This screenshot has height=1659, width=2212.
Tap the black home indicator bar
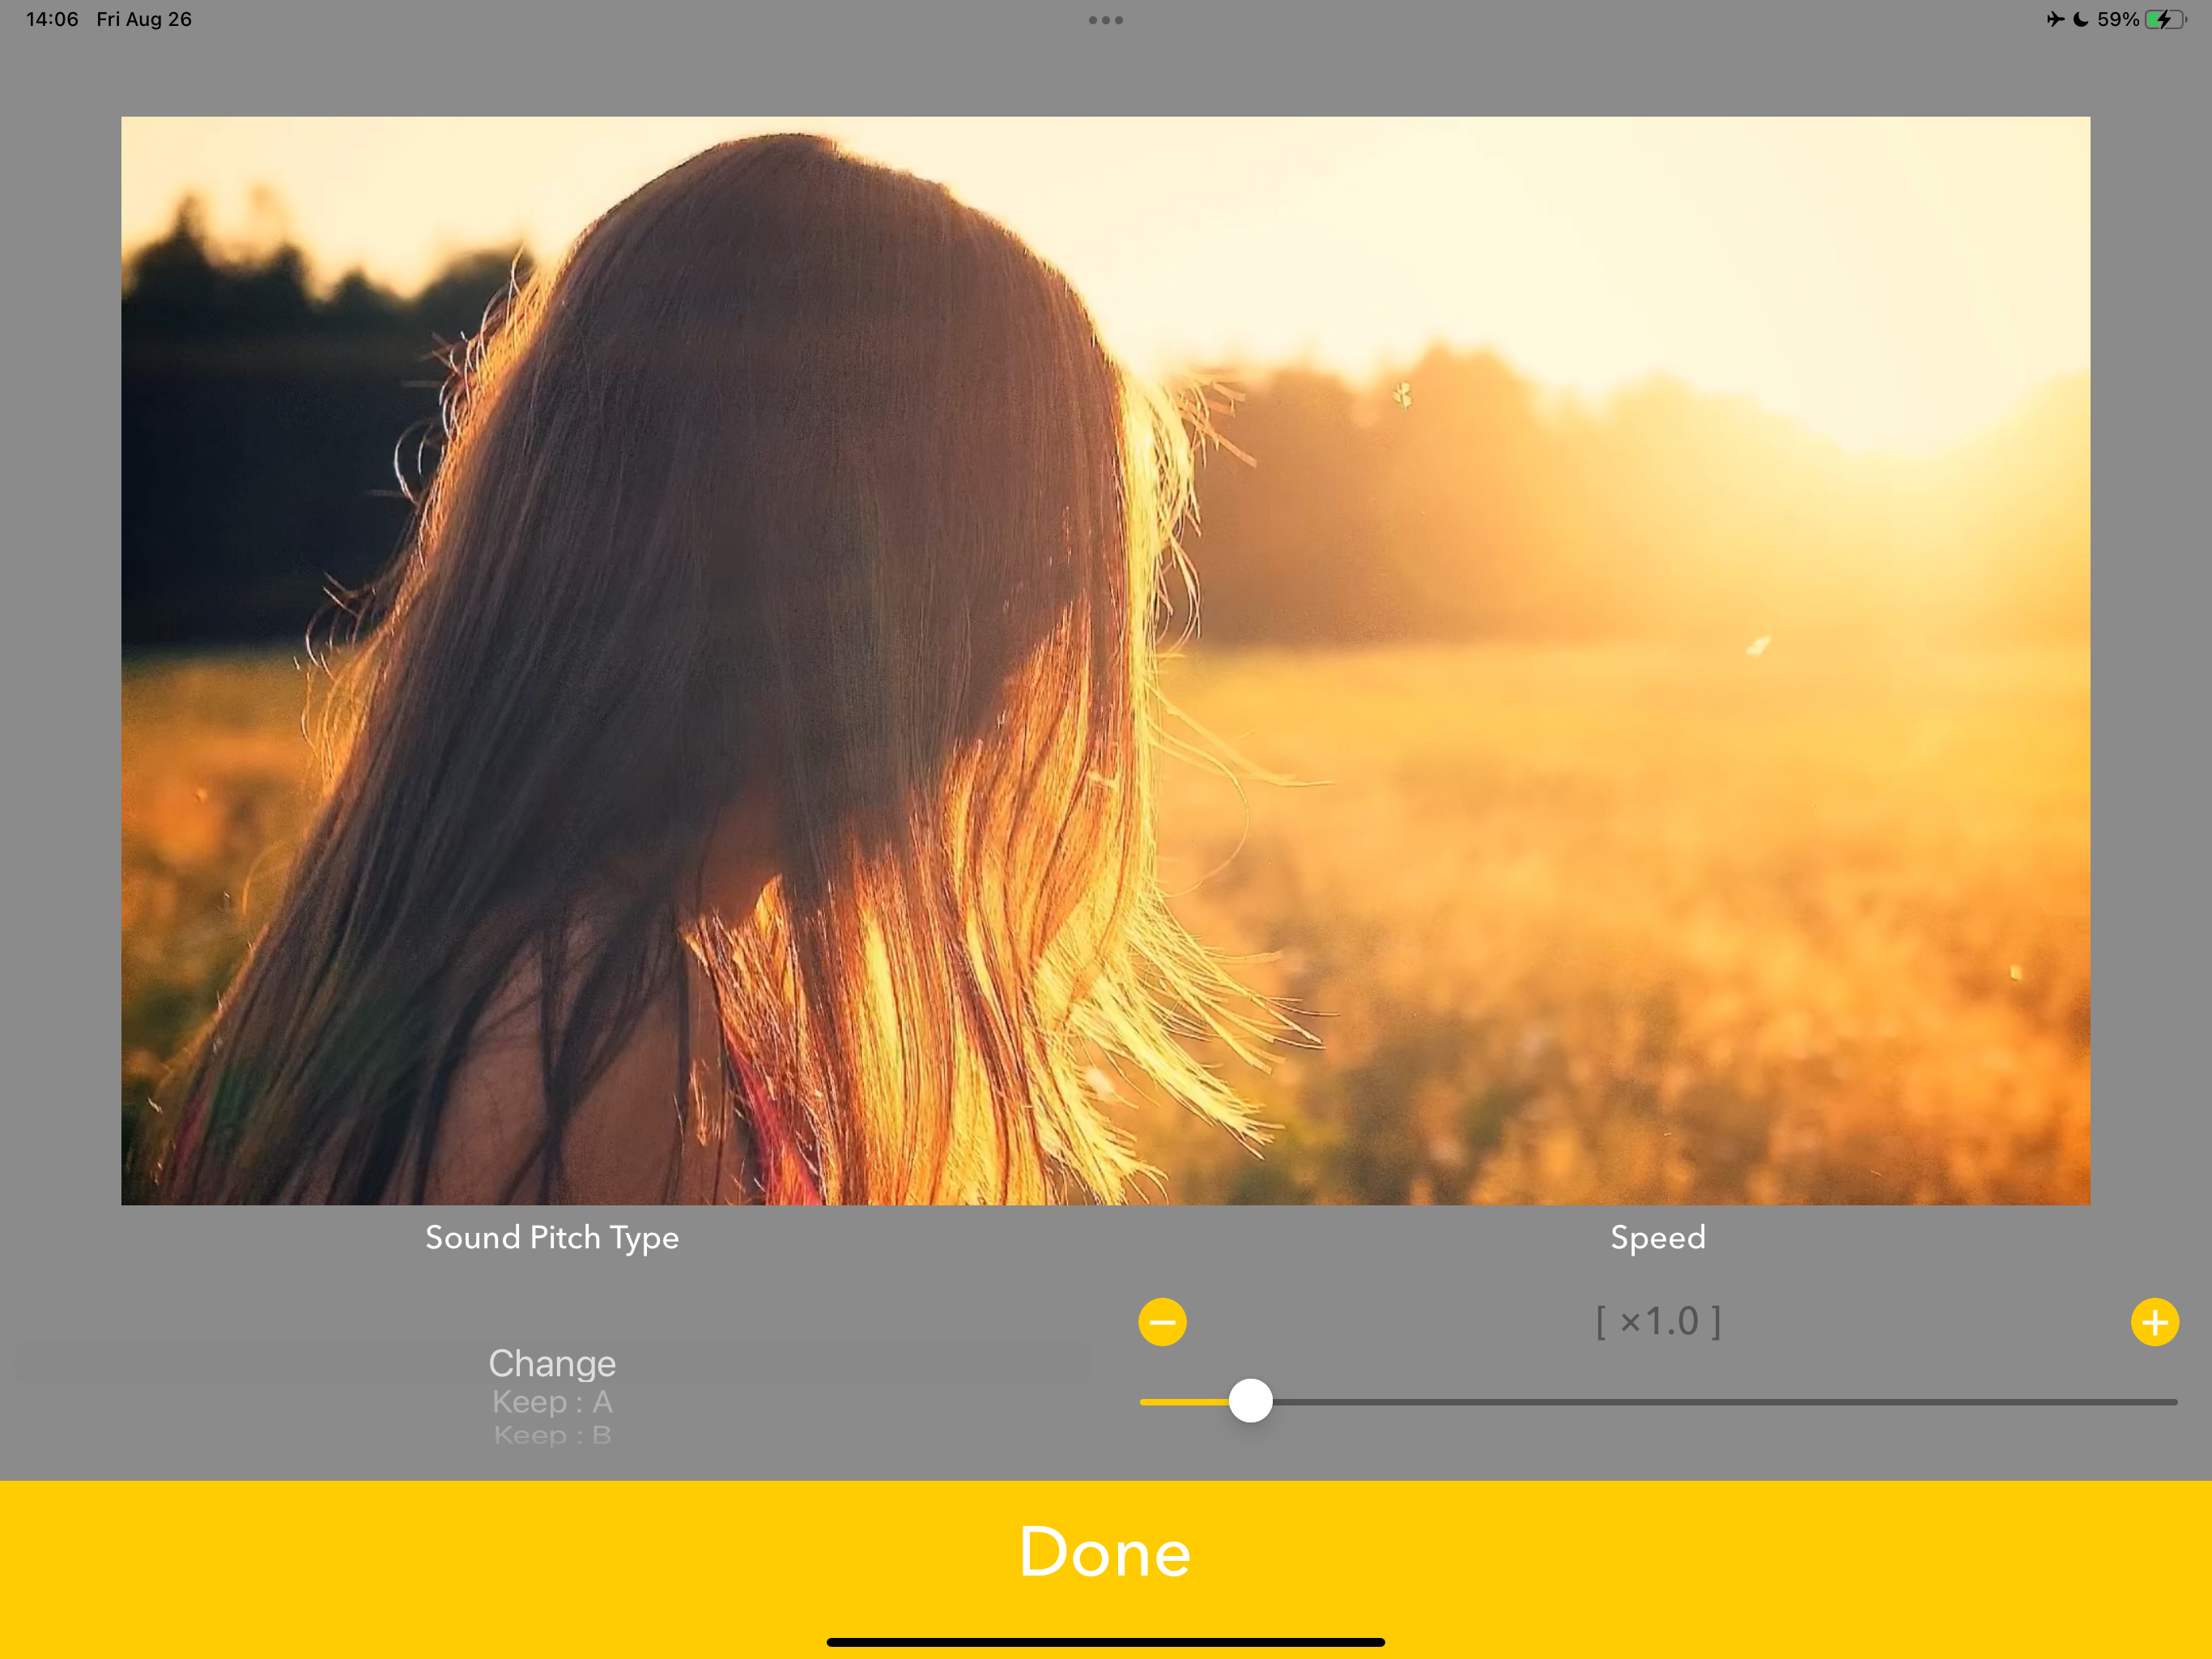[1105, 1642]
